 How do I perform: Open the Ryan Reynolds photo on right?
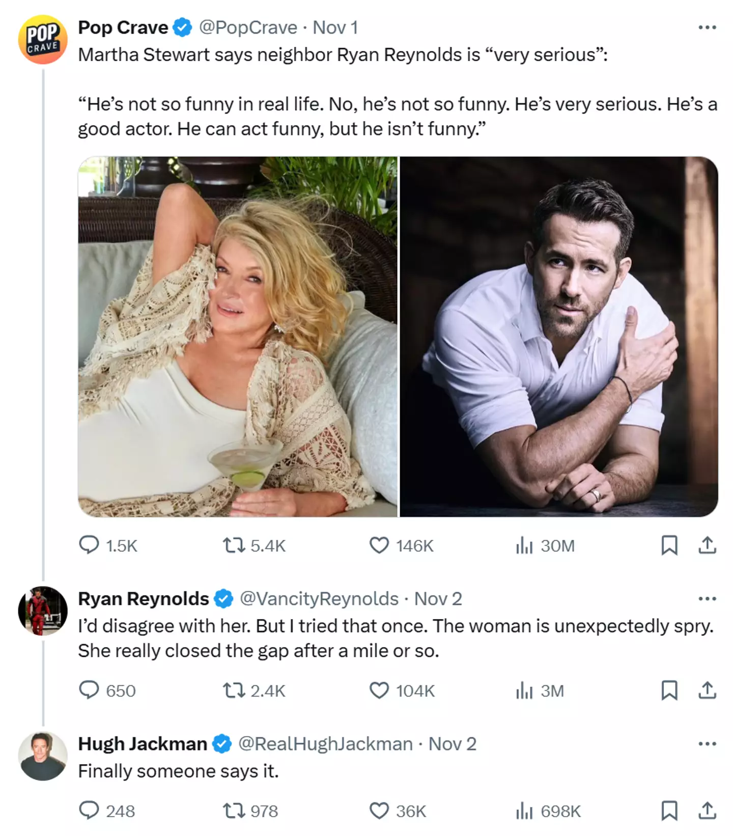(x=559, y=337)
